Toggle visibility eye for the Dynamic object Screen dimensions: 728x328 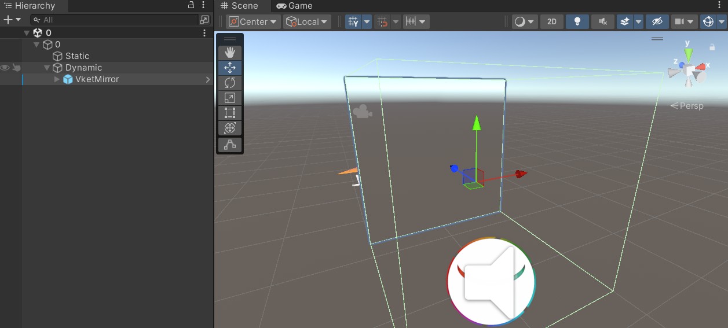point(5,68)
